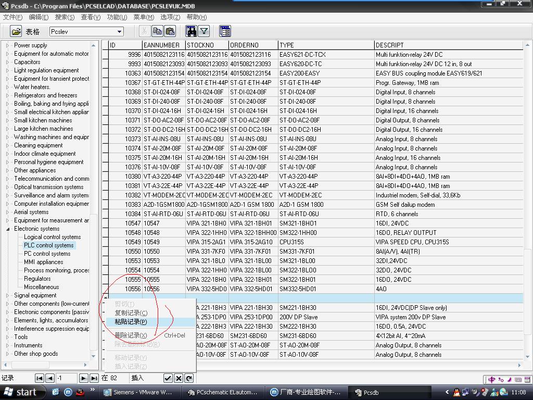Click the record number input field
The width and height of the screenshot is (533, 400).
67,378
